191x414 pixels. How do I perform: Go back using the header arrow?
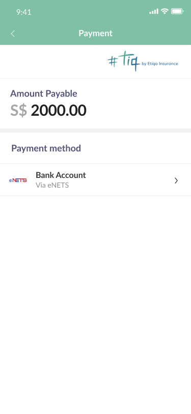point(13,34)
